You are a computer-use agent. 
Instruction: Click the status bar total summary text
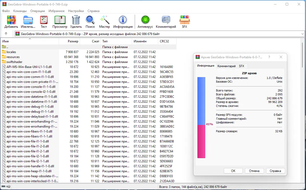point(193,187)
